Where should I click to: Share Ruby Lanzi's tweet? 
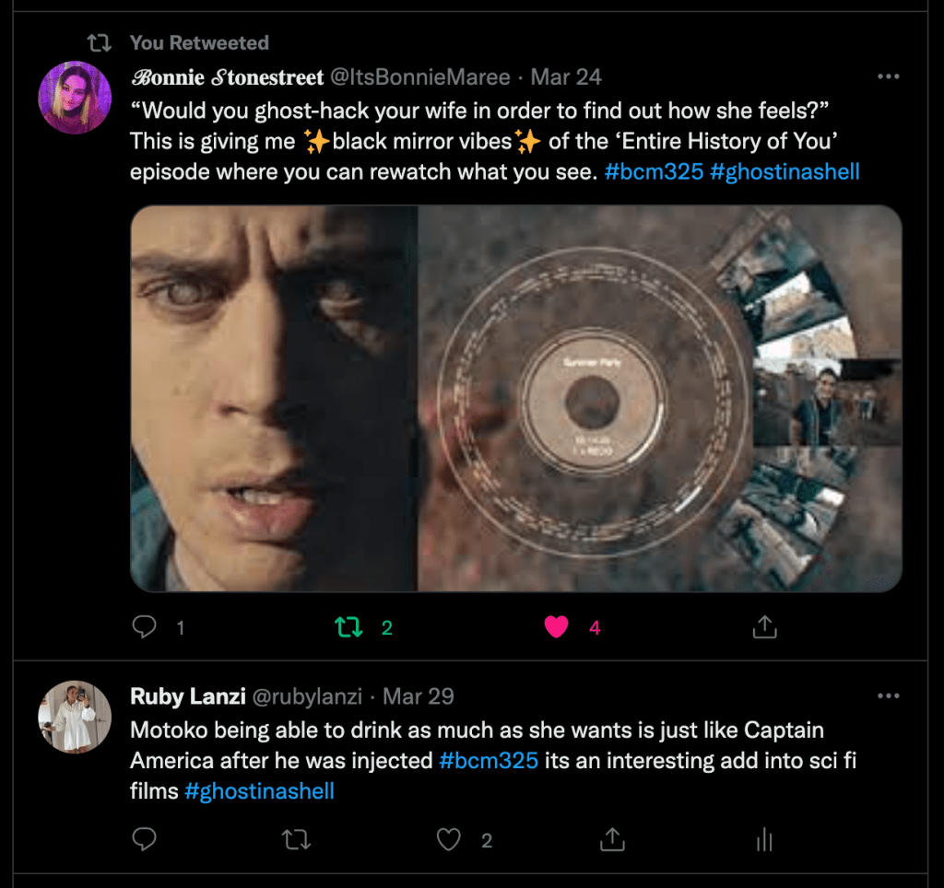click(613, 839)
